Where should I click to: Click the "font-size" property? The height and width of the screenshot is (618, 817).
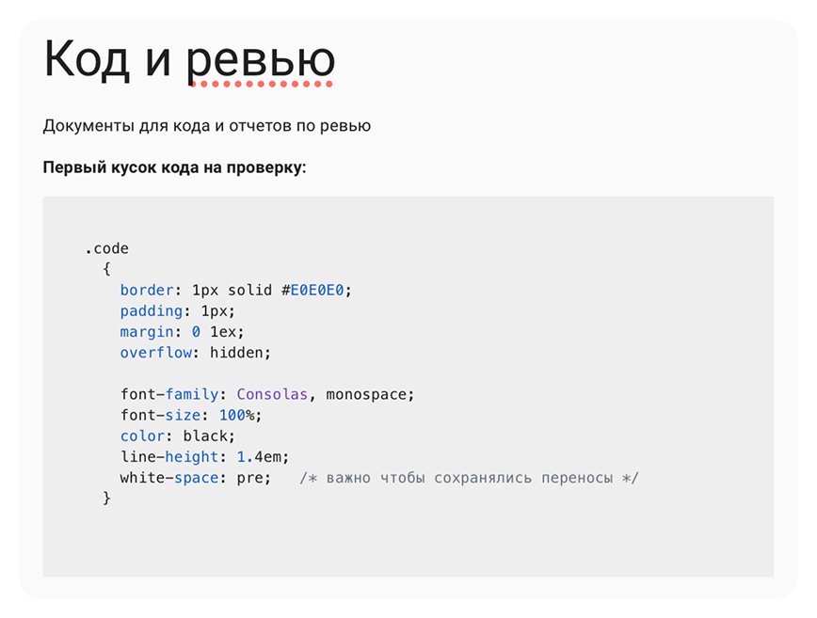tap(160, 415)
